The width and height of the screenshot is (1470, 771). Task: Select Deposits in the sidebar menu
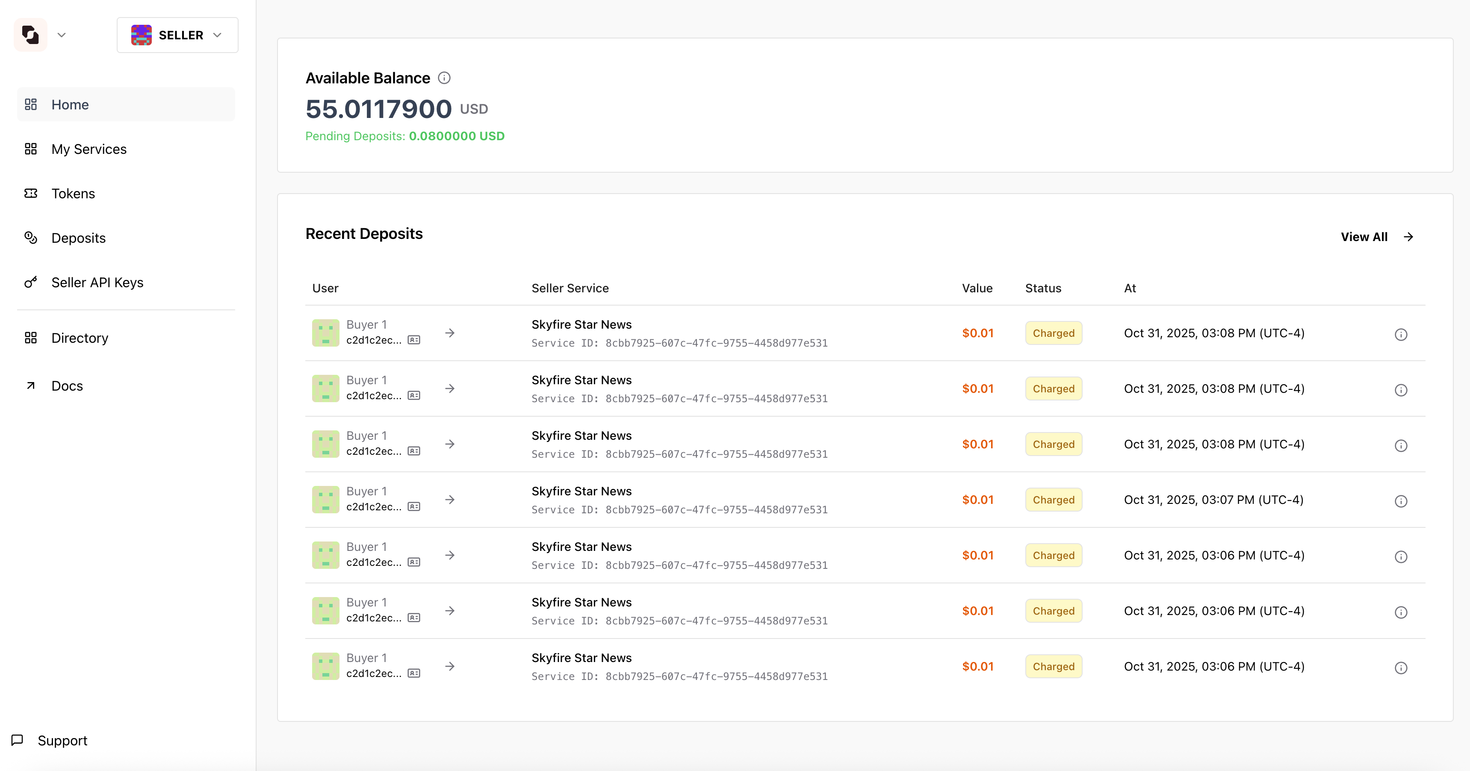click(78, 238)
